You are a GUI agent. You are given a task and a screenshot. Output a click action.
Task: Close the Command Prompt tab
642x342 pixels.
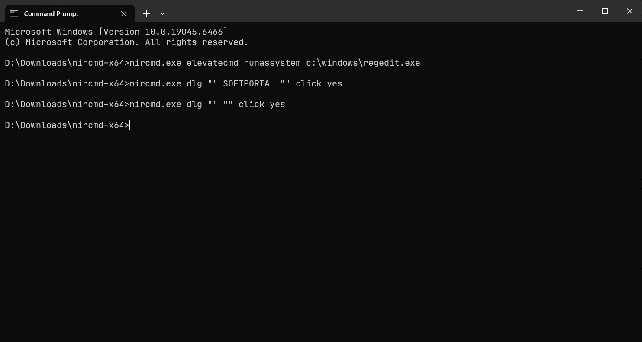tap(124, 13)
